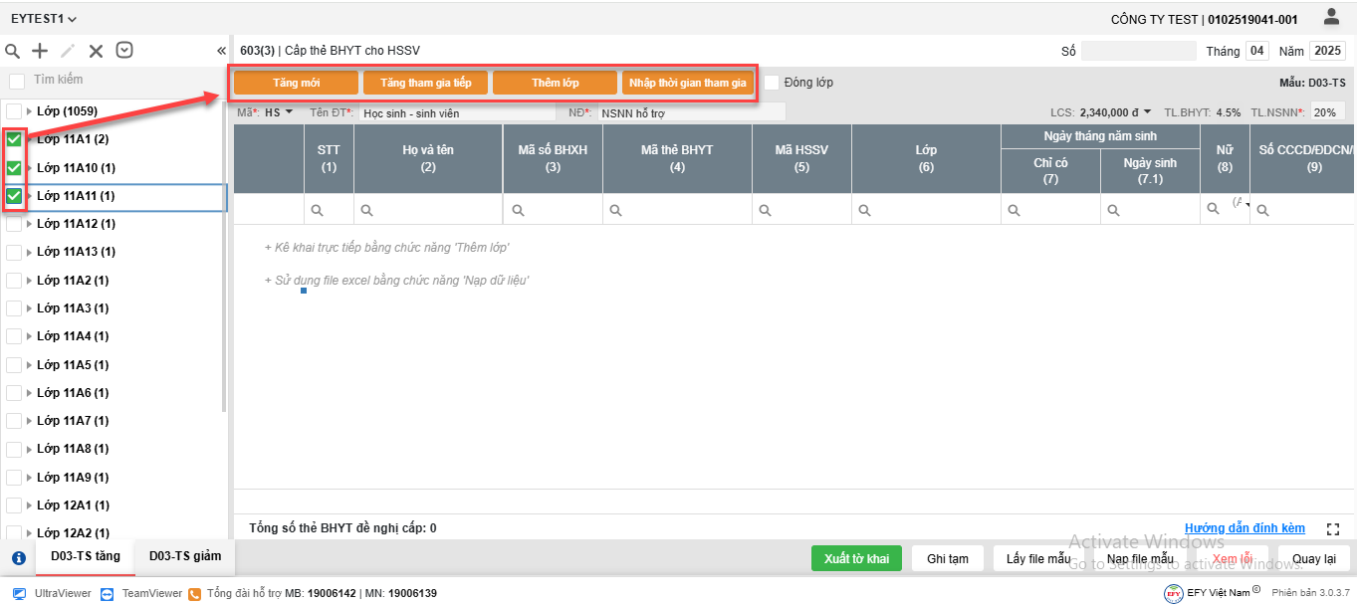Click the plus add icon in sidebar

(x=40, y=51)
